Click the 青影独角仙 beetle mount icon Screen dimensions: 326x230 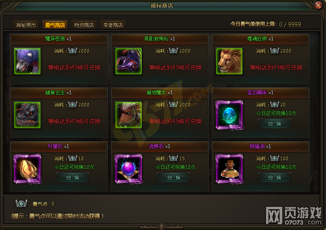point(129,61)
